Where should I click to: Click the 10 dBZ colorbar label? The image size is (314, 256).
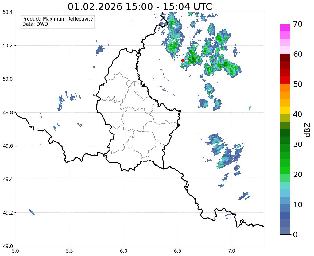pos(298,204)
